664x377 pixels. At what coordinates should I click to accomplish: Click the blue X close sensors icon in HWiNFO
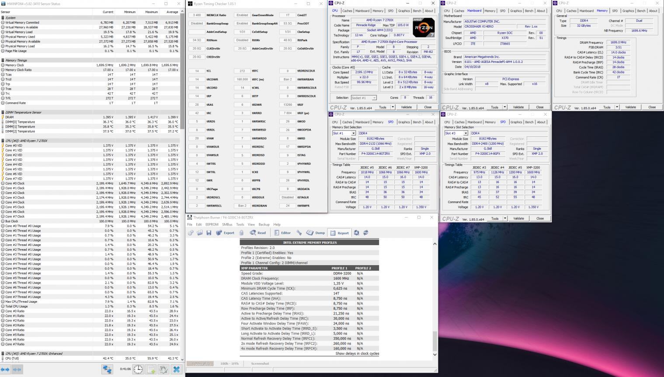177,369
